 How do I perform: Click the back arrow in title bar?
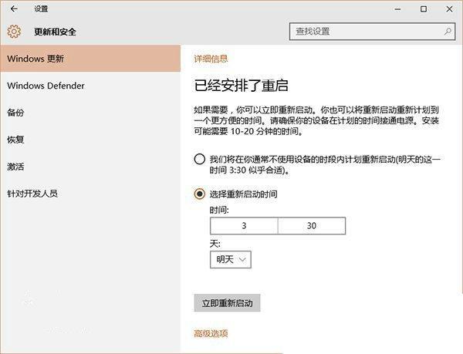click(14, 8)
